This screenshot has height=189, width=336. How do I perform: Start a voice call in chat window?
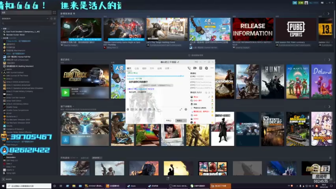pos(189,68)
